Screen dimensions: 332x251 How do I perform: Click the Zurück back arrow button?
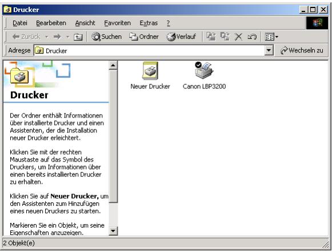[26, 37]
